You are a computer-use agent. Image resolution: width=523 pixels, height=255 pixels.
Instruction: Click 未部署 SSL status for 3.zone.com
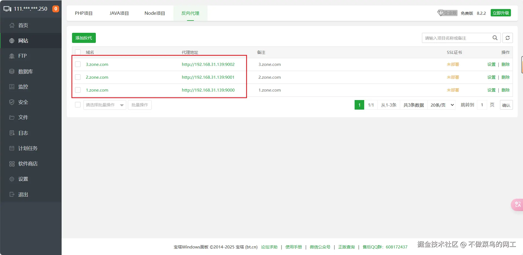(453, 65)
